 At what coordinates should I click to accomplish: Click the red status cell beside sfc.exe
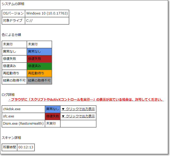click(53, 116)
